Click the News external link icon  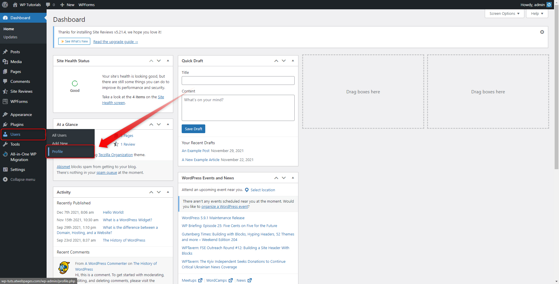[250, 280]
